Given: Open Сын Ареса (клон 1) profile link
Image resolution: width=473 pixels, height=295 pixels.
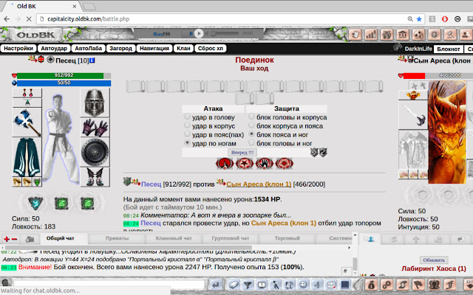Looking at the screenshot, I should (x=259, y=184).
